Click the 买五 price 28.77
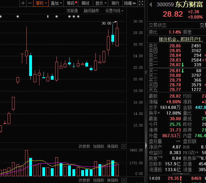Screen dimensions: 206x183 tap(175, 89)
